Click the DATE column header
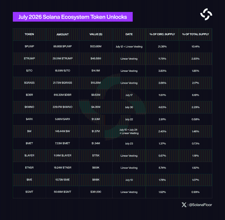The image size is (225, 220). (129, 34)
